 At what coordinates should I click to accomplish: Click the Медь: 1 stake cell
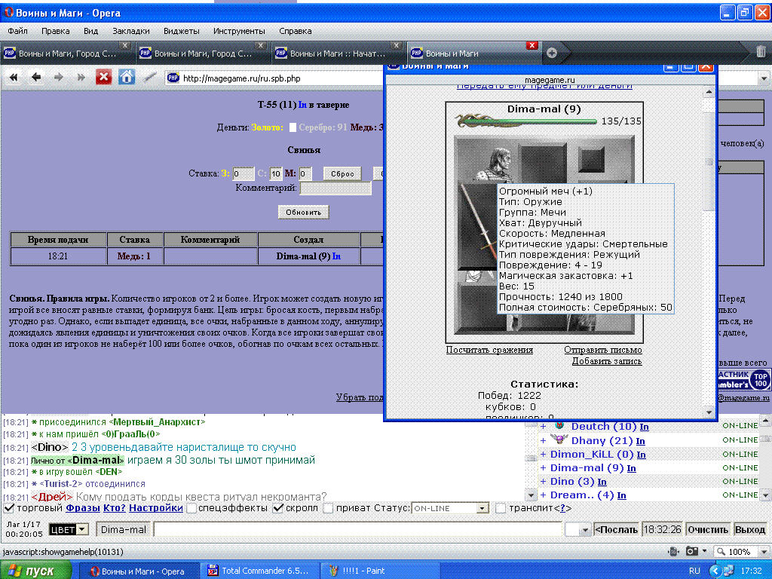tap(134, 256)
